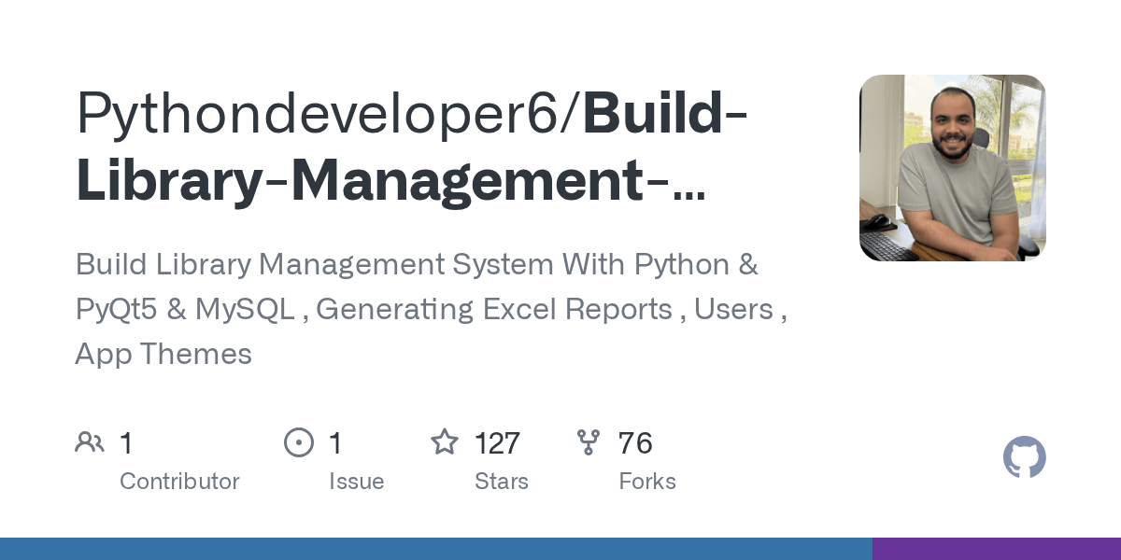
Task: Click the blue language bar segment
Action: 434,551
